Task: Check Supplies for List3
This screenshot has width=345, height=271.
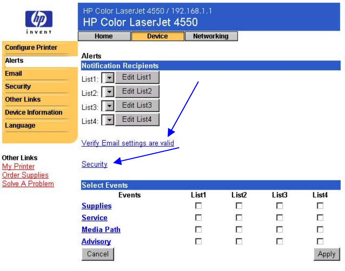Action: point(279,206)
